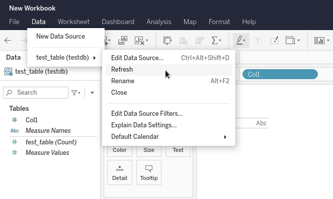Open the Fit view dropdown arrow
This screenshot has height=199, width=333.
(x=298, y=40)
